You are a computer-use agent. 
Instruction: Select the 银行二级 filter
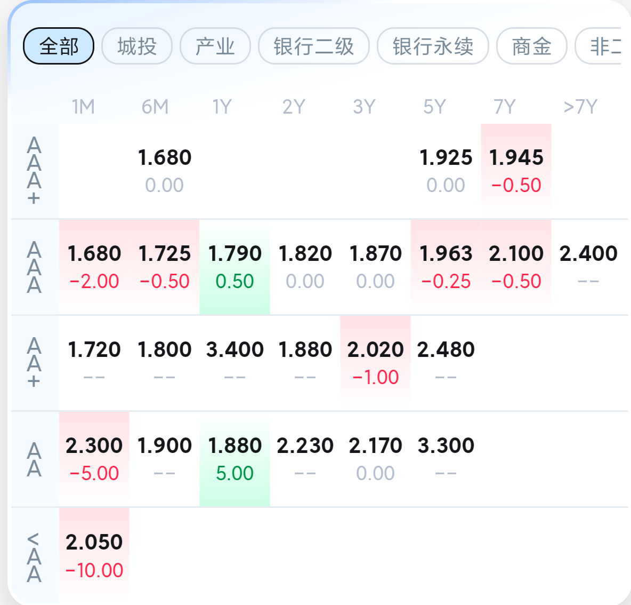click(313, 46)
